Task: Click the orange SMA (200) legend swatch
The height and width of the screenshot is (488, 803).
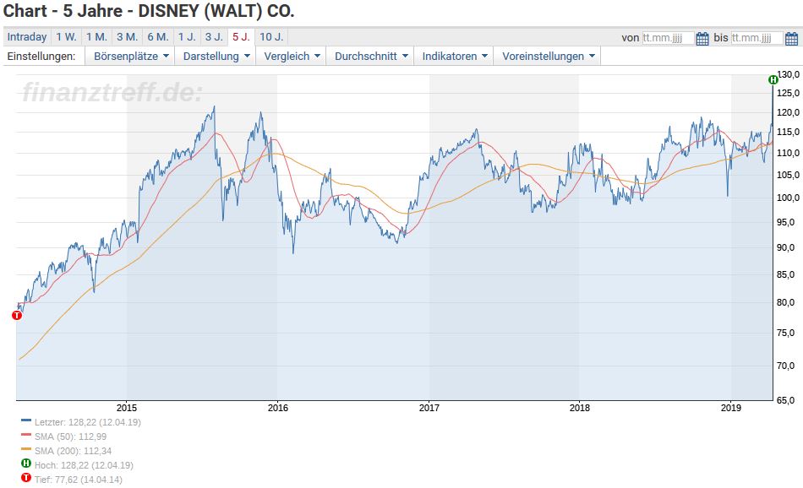Action: pyautogui.click(x=26, y=449)
